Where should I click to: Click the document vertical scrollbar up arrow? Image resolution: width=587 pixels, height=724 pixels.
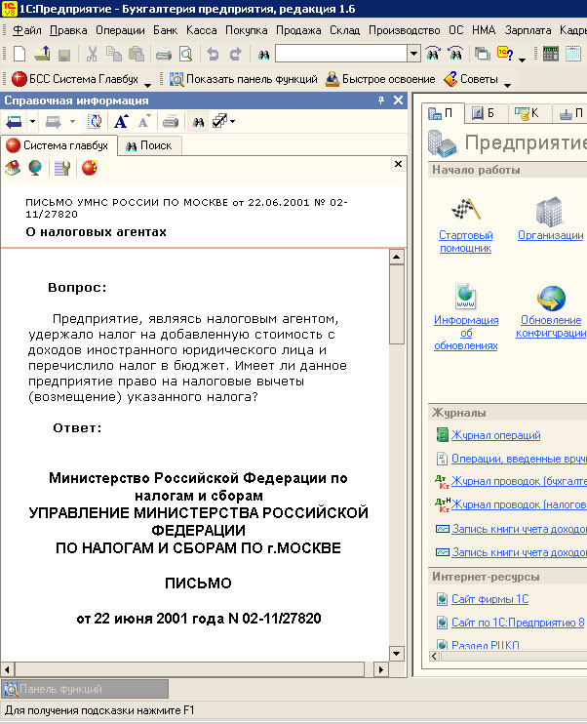[x=397, y=257]
